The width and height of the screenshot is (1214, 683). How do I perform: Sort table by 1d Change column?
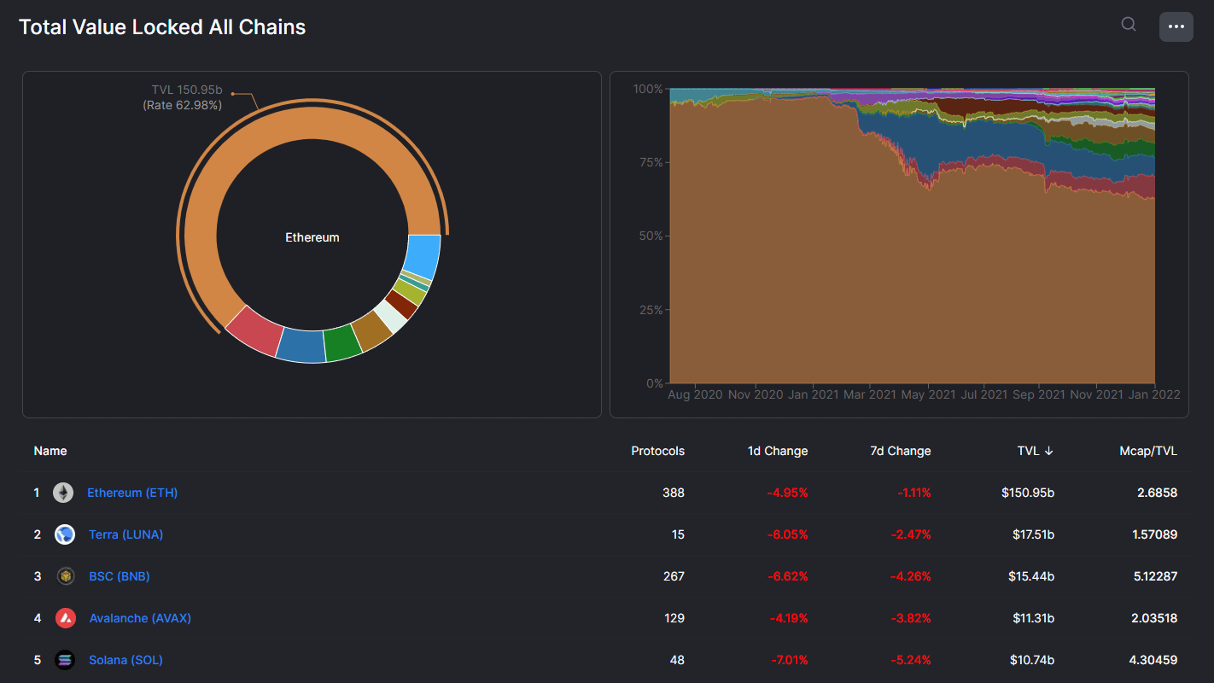pyautogui.click(x=777, y=451)
